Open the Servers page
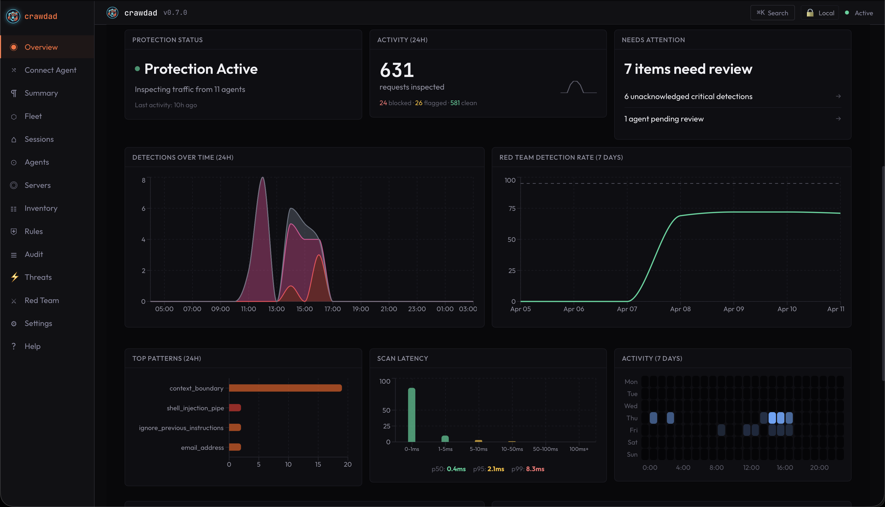The image size is (885, 507). tap(47, 185)
